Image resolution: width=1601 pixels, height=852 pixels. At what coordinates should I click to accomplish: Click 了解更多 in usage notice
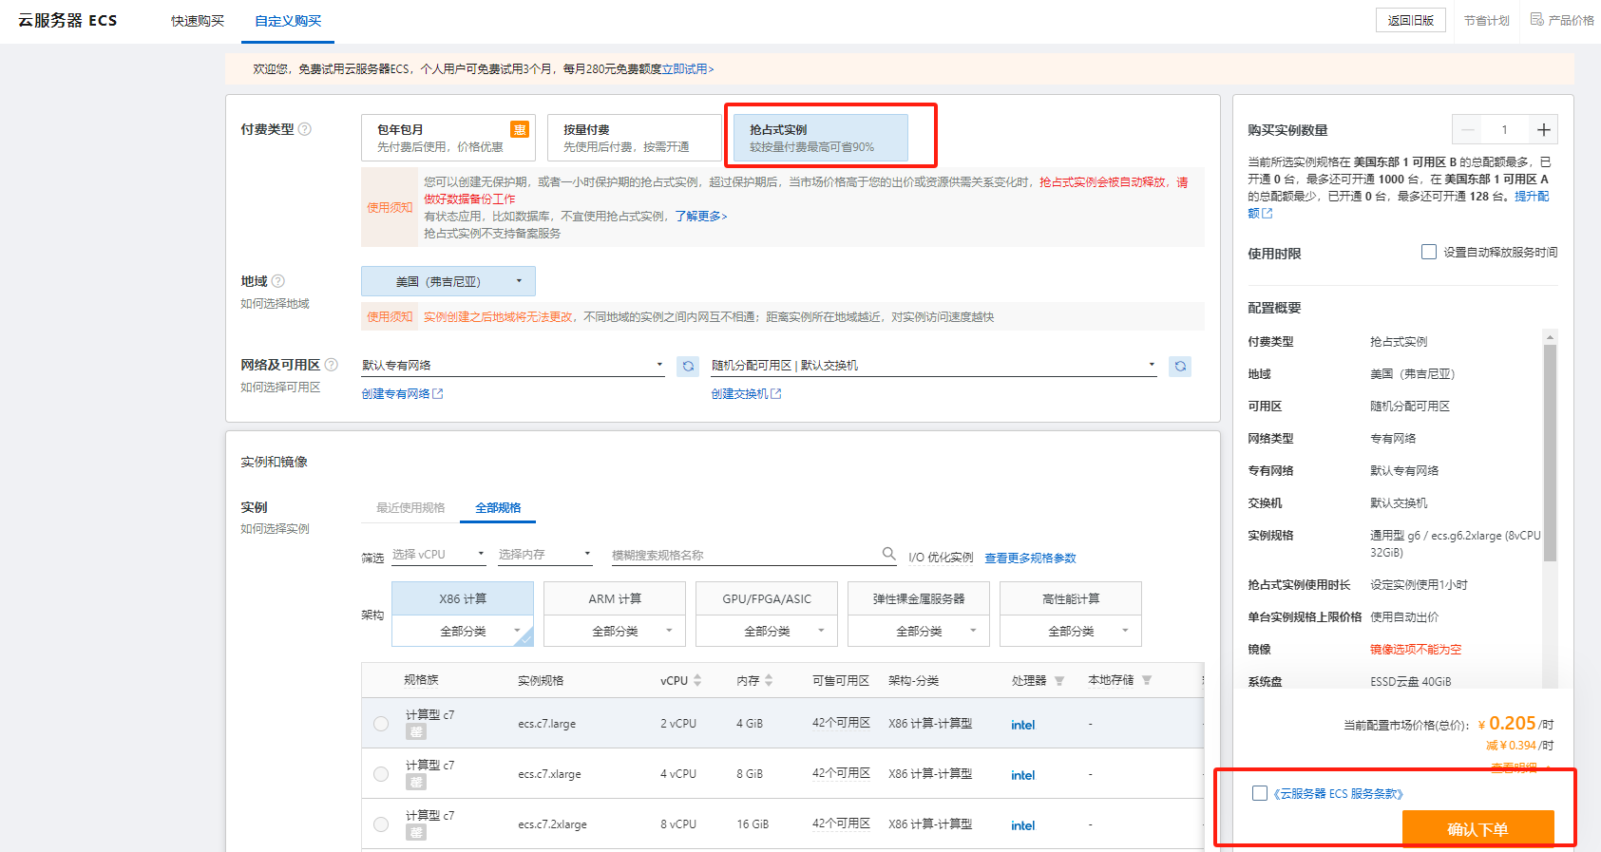(x=701, y=217)
